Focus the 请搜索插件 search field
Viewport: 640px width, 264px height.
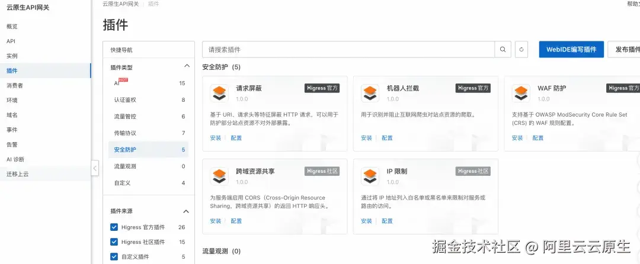coord(348,49)
